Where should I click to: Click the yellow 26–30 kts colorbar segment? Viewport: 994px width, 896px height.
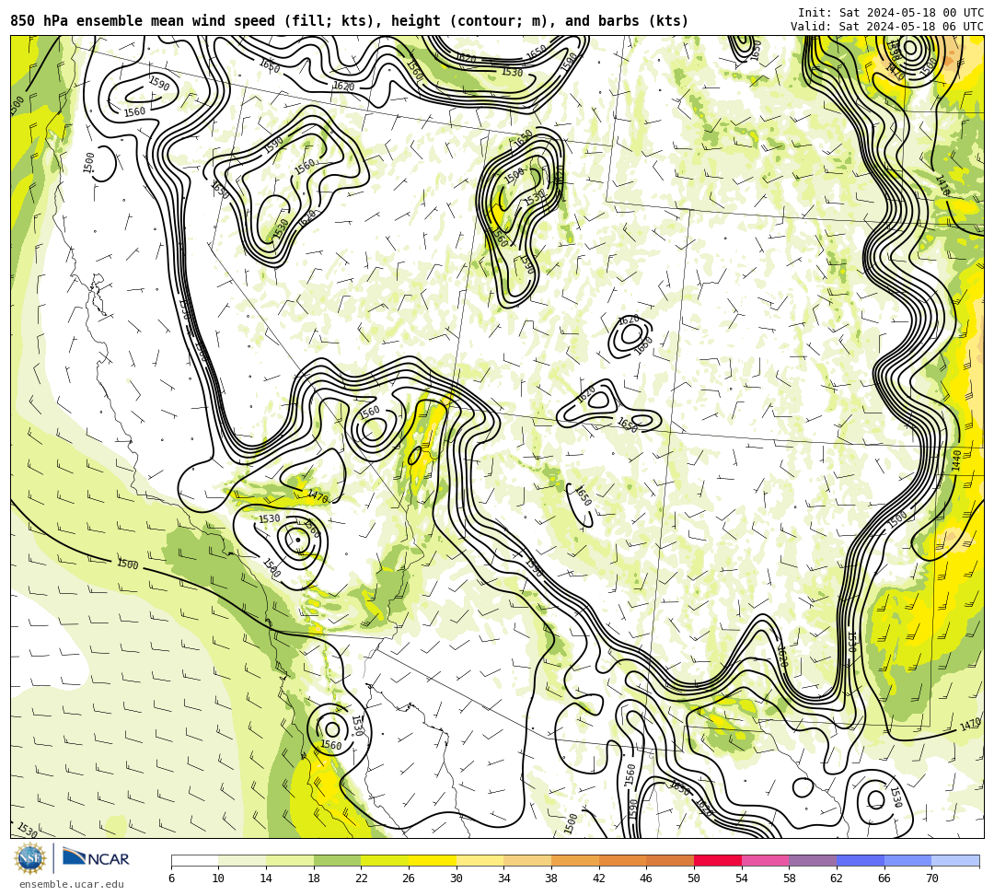pos(433,860)
